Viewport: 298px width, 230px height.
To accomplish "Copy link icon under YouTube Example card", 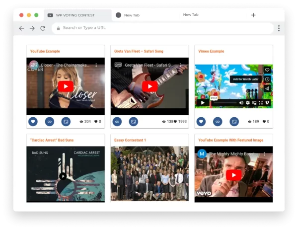I will click(49, 122).
